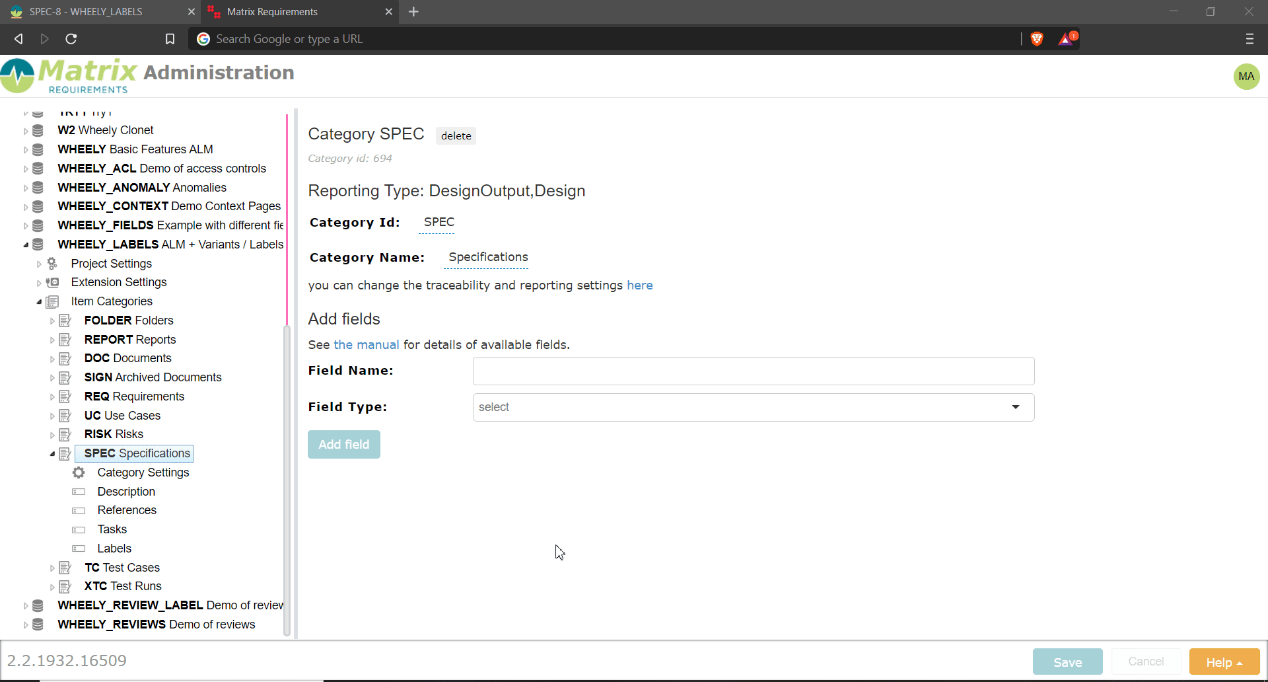This screenshot has height=682, width=1268.
Task: Open the browser hamburger menu
Action: point(1250,39)
